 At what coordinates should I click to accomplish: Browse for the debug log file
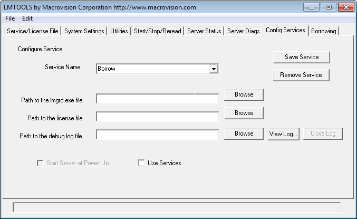(244, 134)
